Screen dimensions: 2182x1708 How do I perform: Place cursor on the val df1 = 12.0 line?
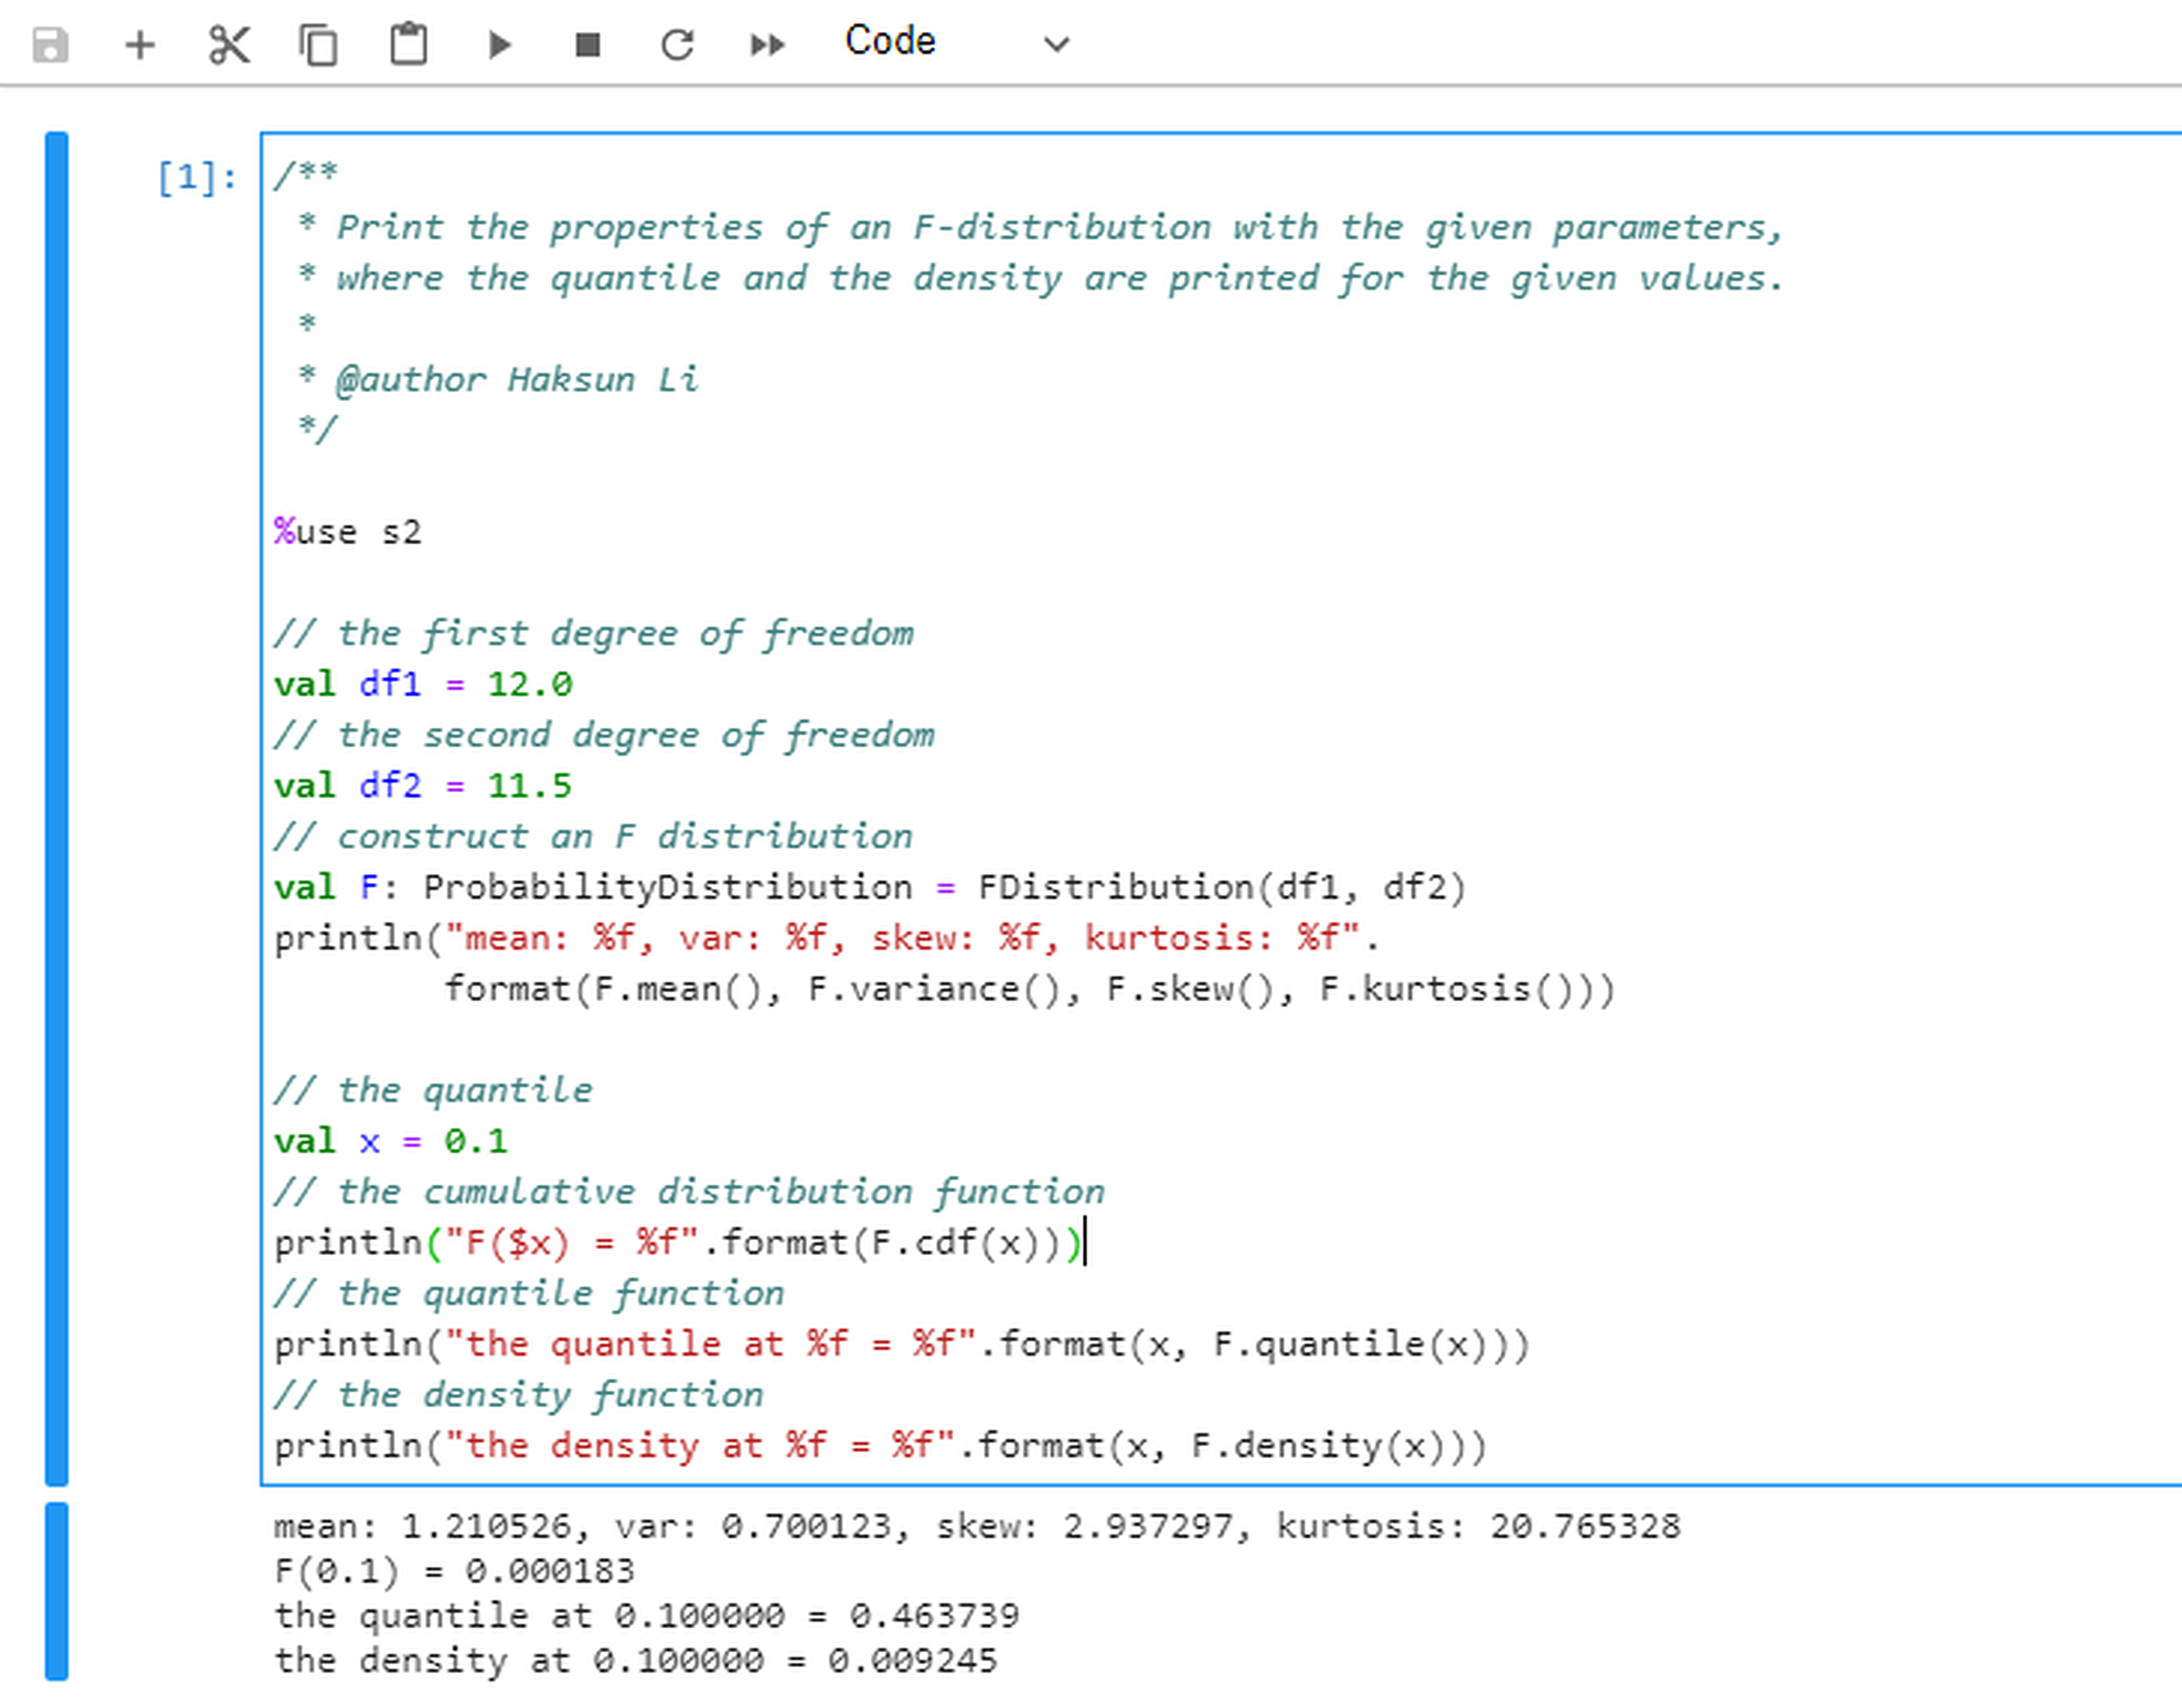423,684
